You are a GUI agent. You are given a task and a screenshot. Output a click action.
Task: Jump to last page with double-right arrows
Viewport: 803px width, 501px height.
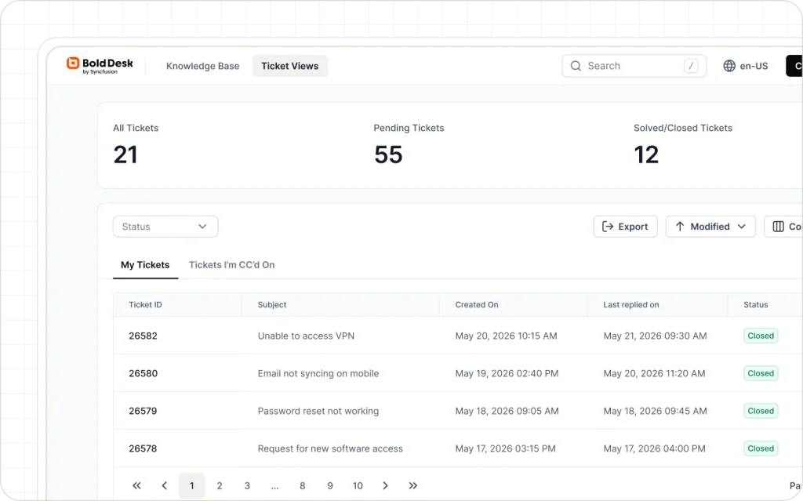pyautogui.click(x=412, y=485)
